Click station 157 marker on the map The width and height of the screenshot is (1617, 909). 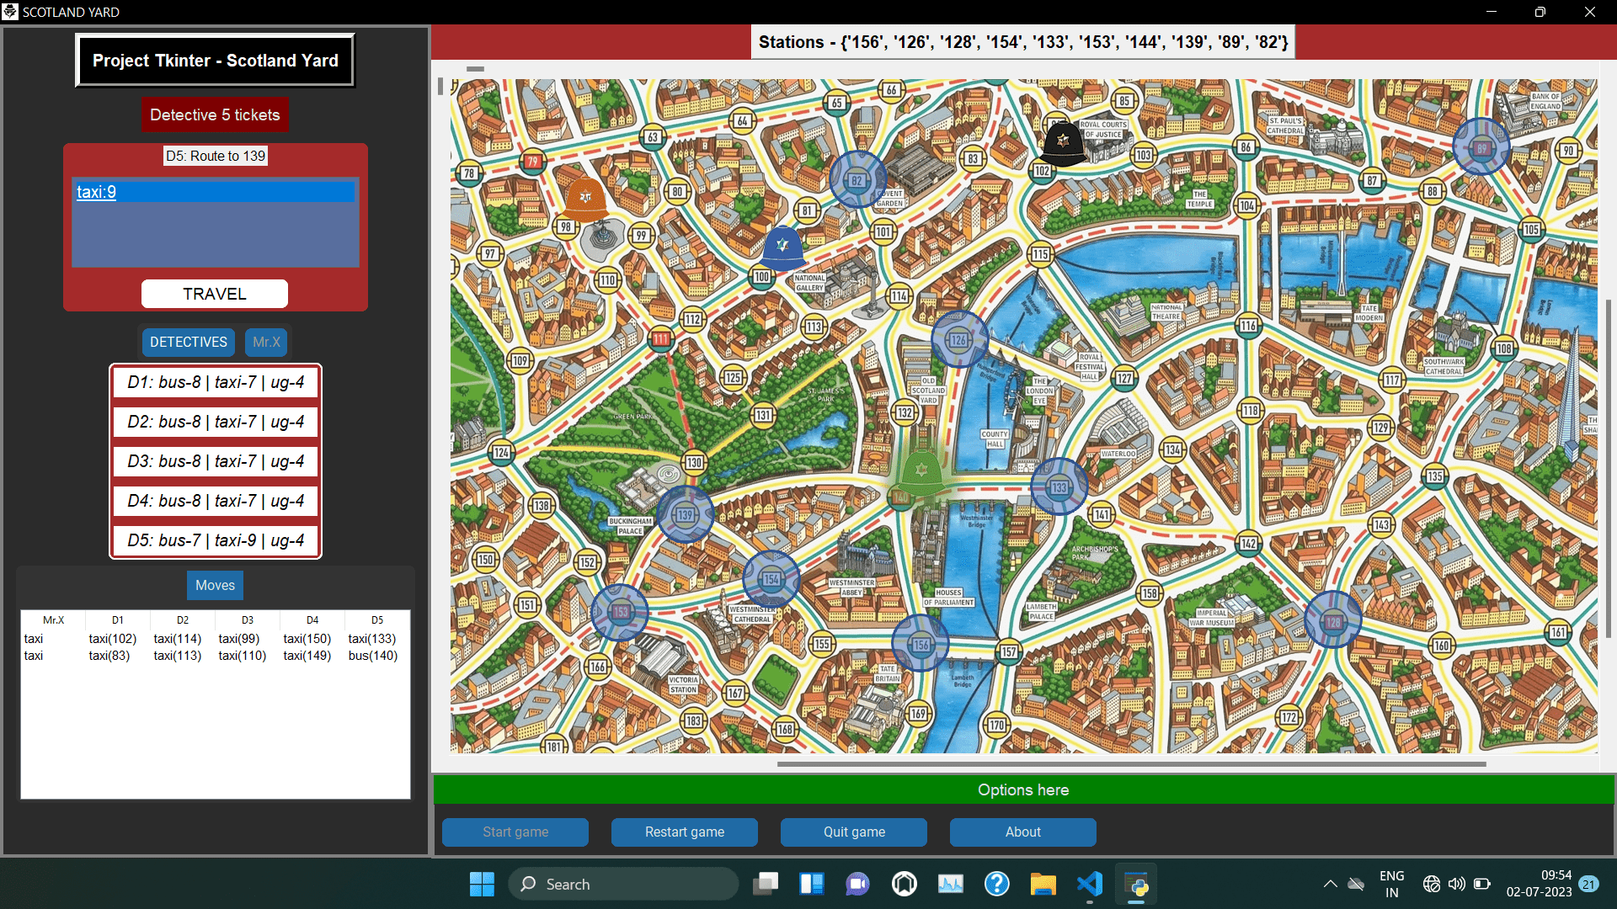point(1009,651)
